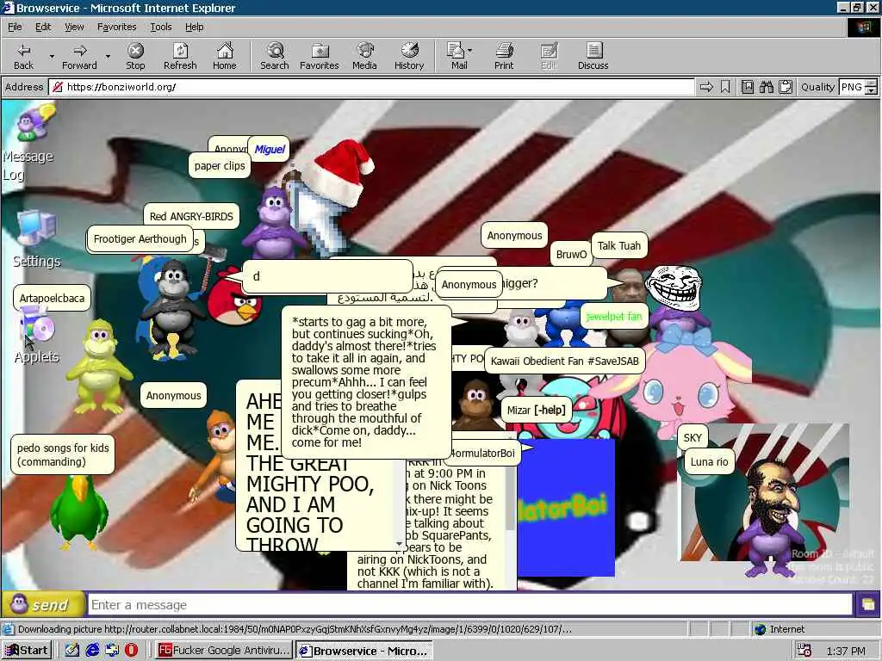Print the current page
Screen dimensions: 882x661
click(504, 56)
